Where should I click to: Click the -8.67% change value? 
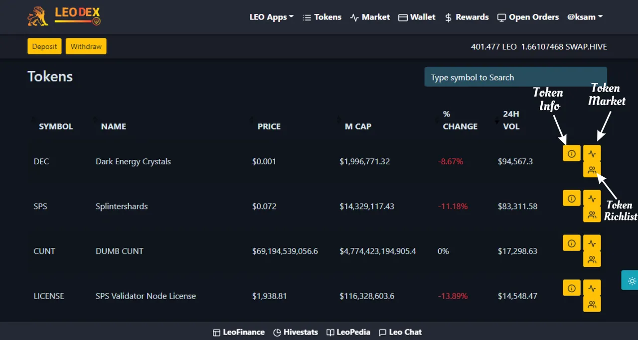pos(450,161)
